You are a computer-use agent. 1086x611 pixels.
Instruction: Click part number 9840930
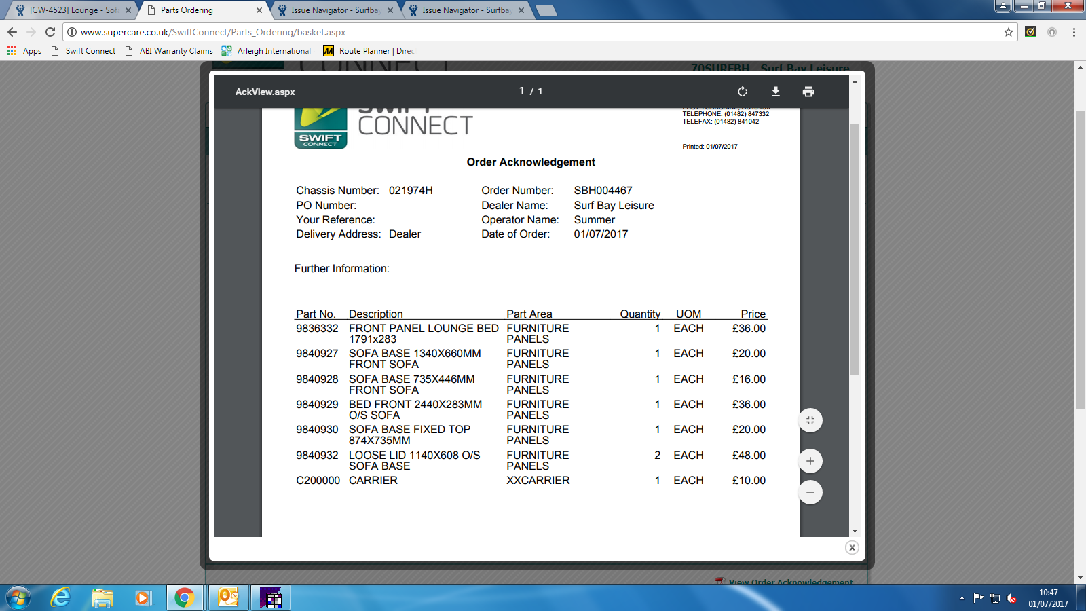(x=317, y=430)
